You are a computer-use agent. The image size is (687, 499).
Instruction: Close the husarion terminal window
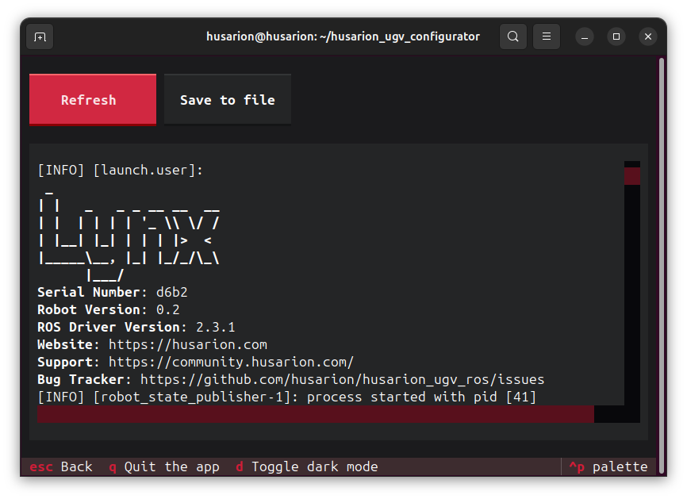pos(648,36)
